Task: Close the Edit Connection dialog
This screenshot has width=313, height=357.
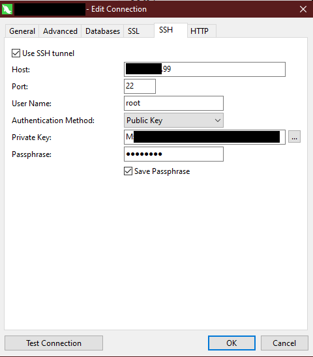Action: (303, 9)
